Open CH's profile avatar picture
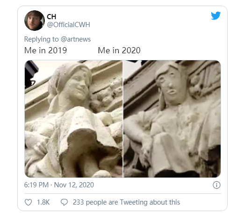 (x=35, y=21)
